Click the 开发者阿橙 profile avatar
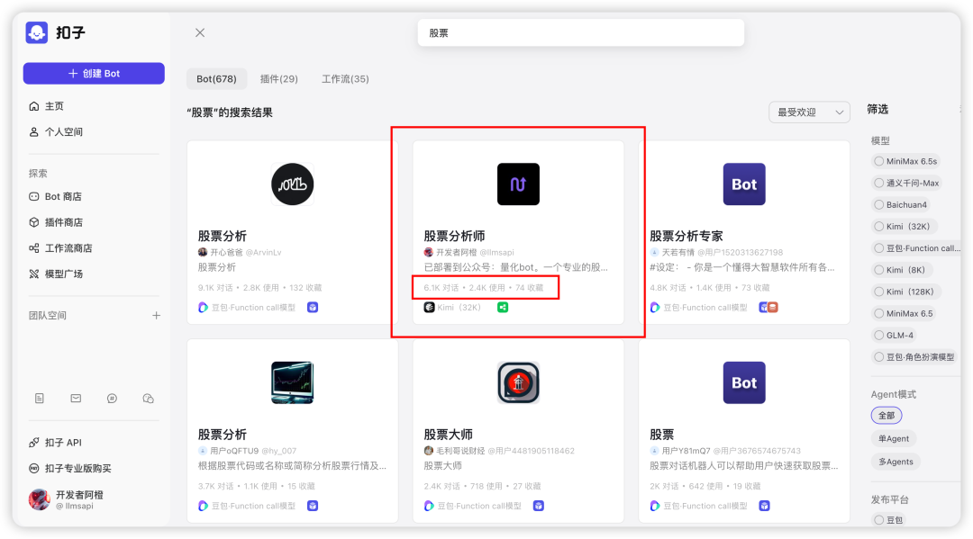Viewport: 973px width, 539px height. [39, 499]
